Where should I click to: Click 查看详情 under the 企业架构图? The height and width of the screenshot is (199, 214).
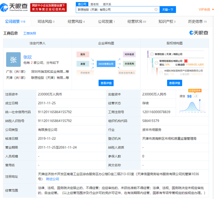106,83
